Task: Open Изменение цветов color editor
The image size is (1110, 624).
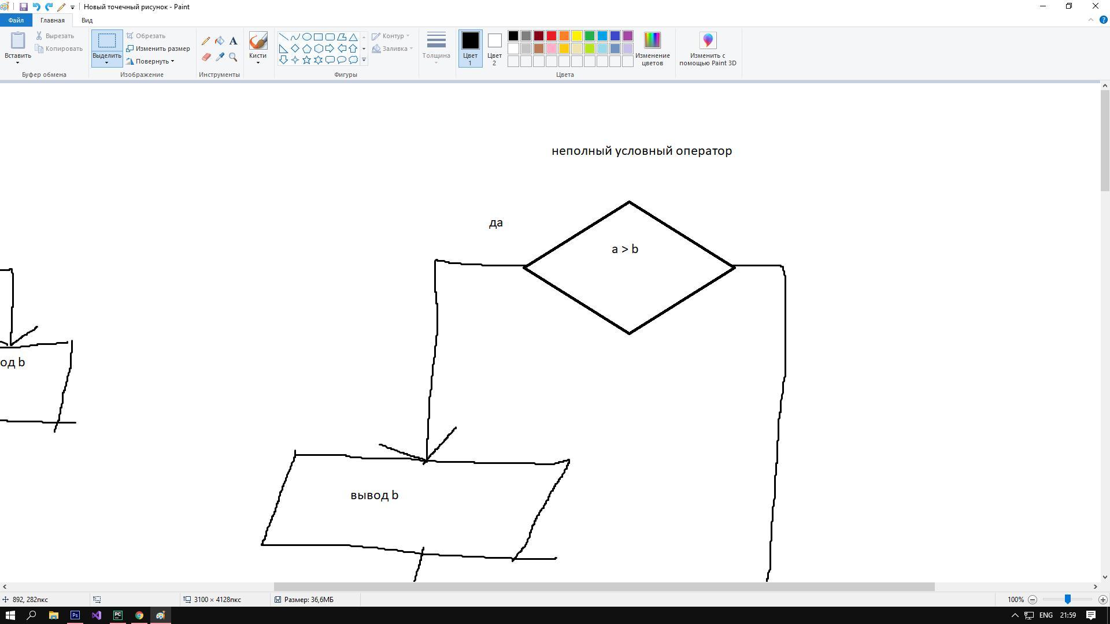Action: tap(652, 49)
